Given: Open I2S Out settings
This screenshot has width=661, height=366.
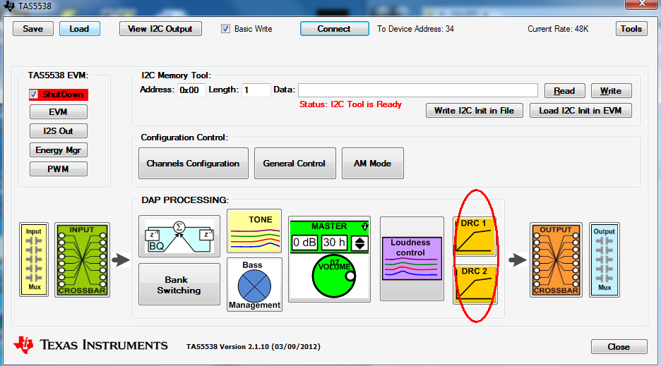Looking at the screenshot, I should click(x=58, y=131).
